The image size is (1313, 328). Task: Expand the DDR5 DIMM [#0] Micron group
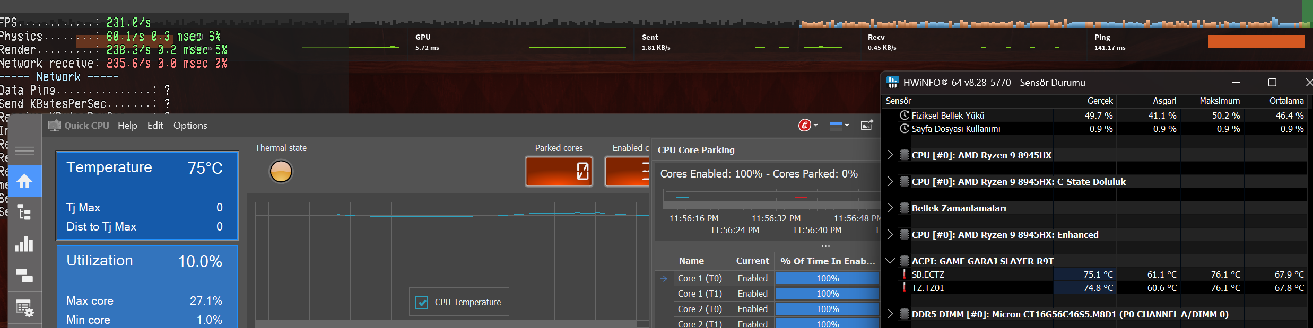coord(890,314)
